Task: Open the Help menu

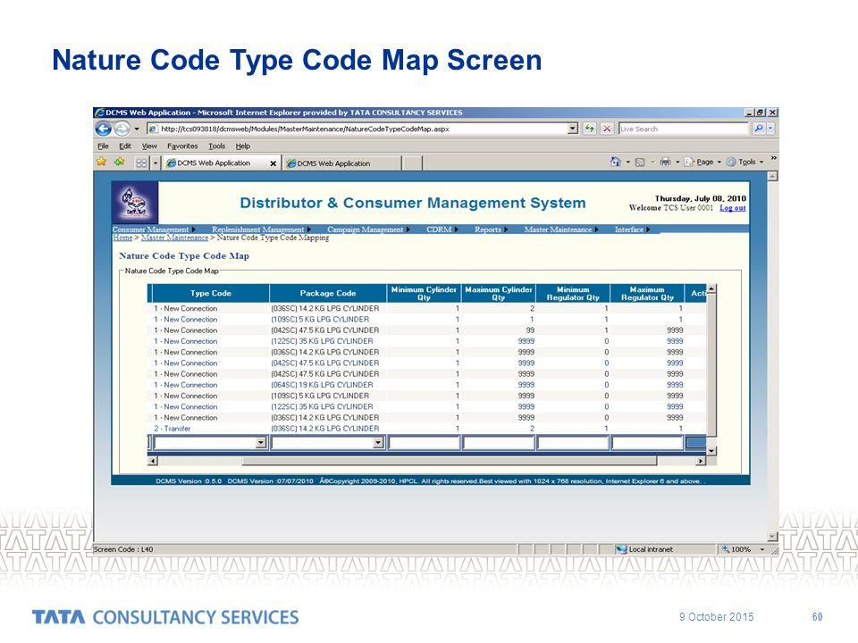Action: coord(243,146)
